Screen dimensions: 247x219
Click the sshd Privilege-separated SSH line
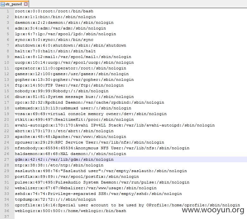(x=98, y=194)
